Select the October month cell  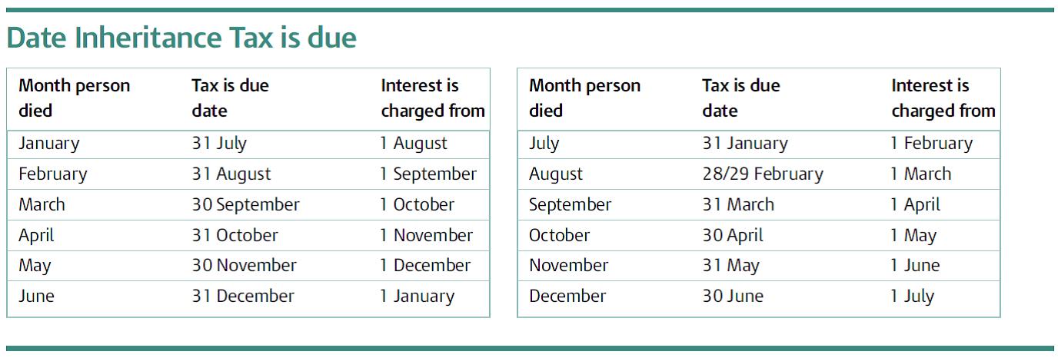click(x=559, y=236)
